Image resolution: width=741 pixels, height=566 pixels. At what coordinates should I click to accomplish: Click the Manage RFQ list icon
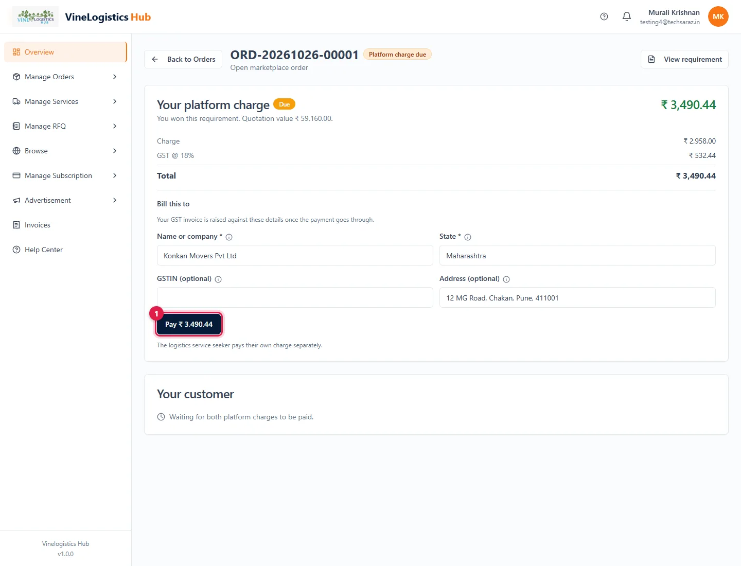(x=16, y=126)
